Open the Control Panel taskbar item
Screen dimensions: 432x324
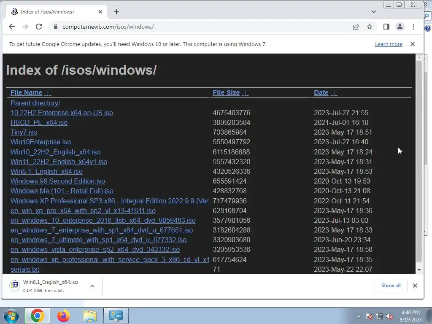point(116,316)
